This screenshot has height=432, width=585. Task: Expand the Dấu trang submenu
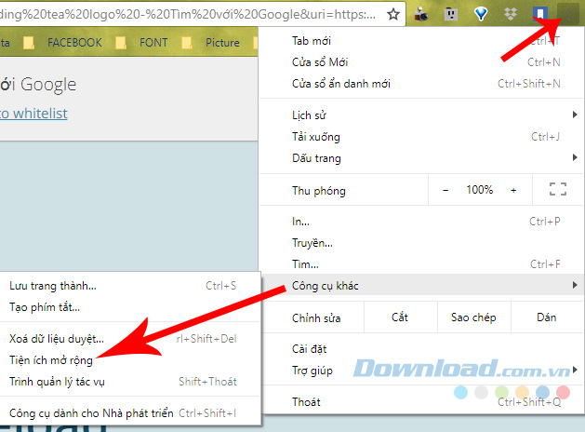pos(421,158)
